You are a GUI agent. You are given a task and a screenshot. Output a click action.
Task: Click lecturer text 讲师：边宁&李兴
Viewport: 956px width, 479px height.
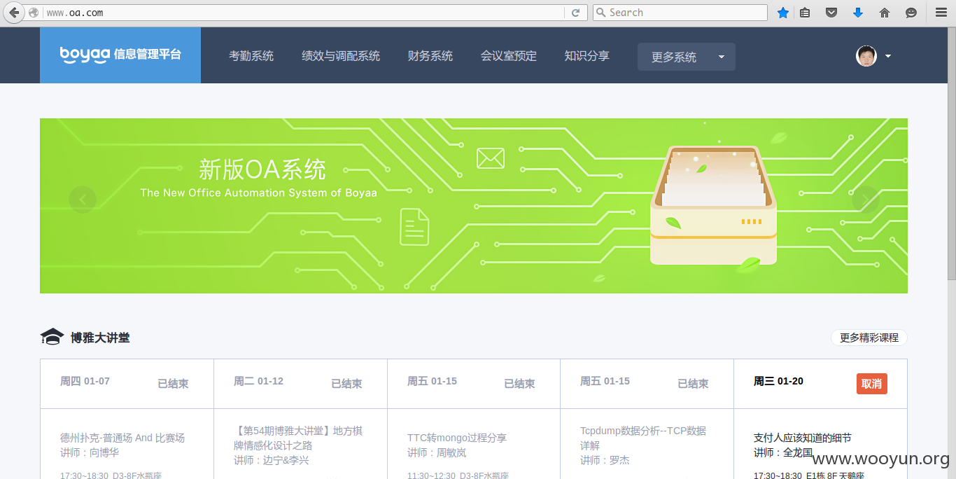[272, 460]
